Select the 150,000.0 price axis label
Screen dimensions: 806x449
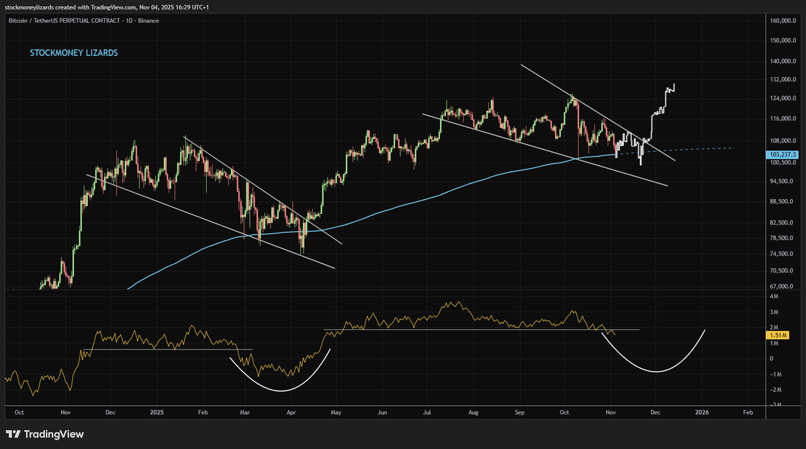[783, 40]
